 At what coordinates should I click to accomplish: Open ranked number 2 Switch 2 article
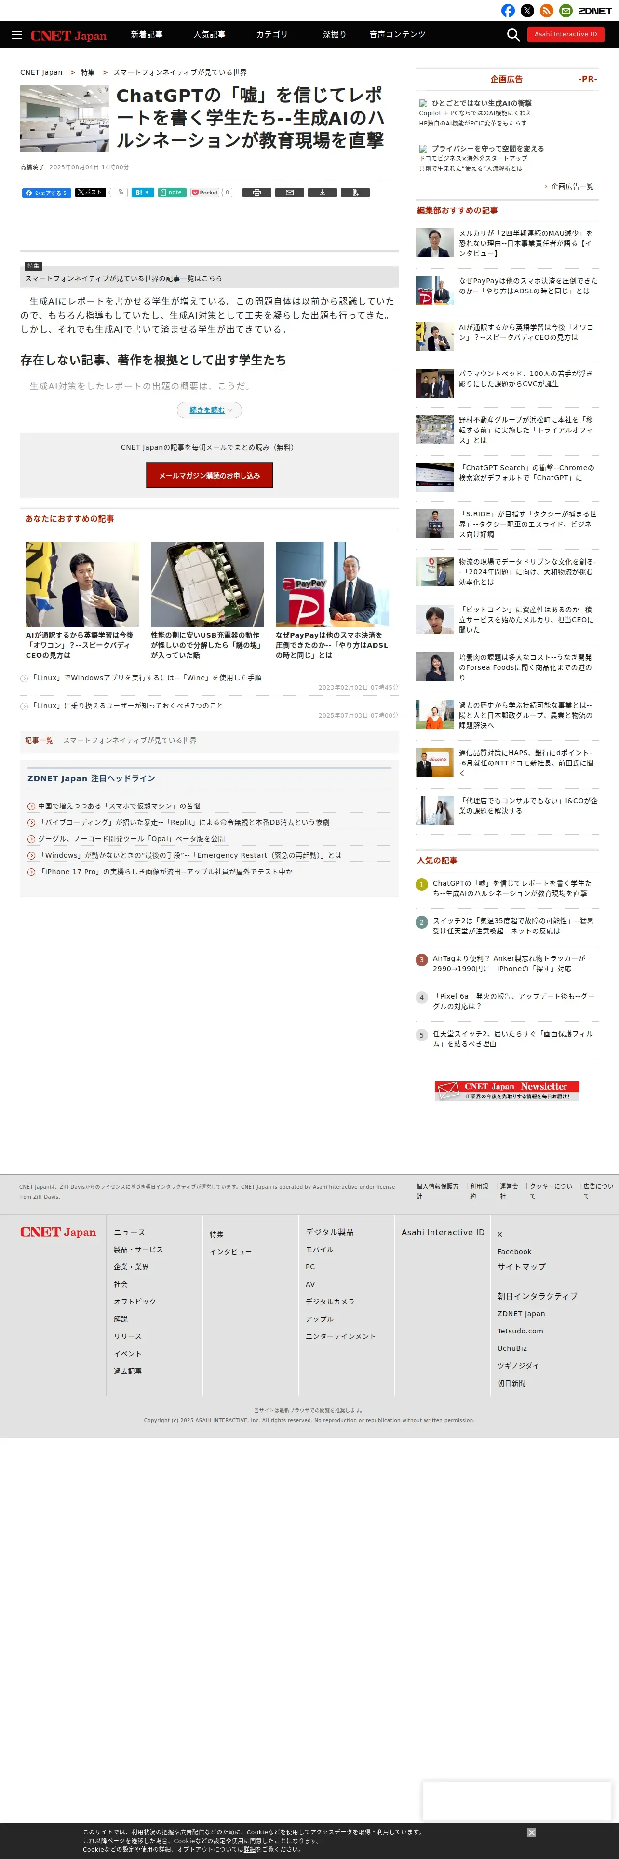pyautogui.click(x=513, y=926)
